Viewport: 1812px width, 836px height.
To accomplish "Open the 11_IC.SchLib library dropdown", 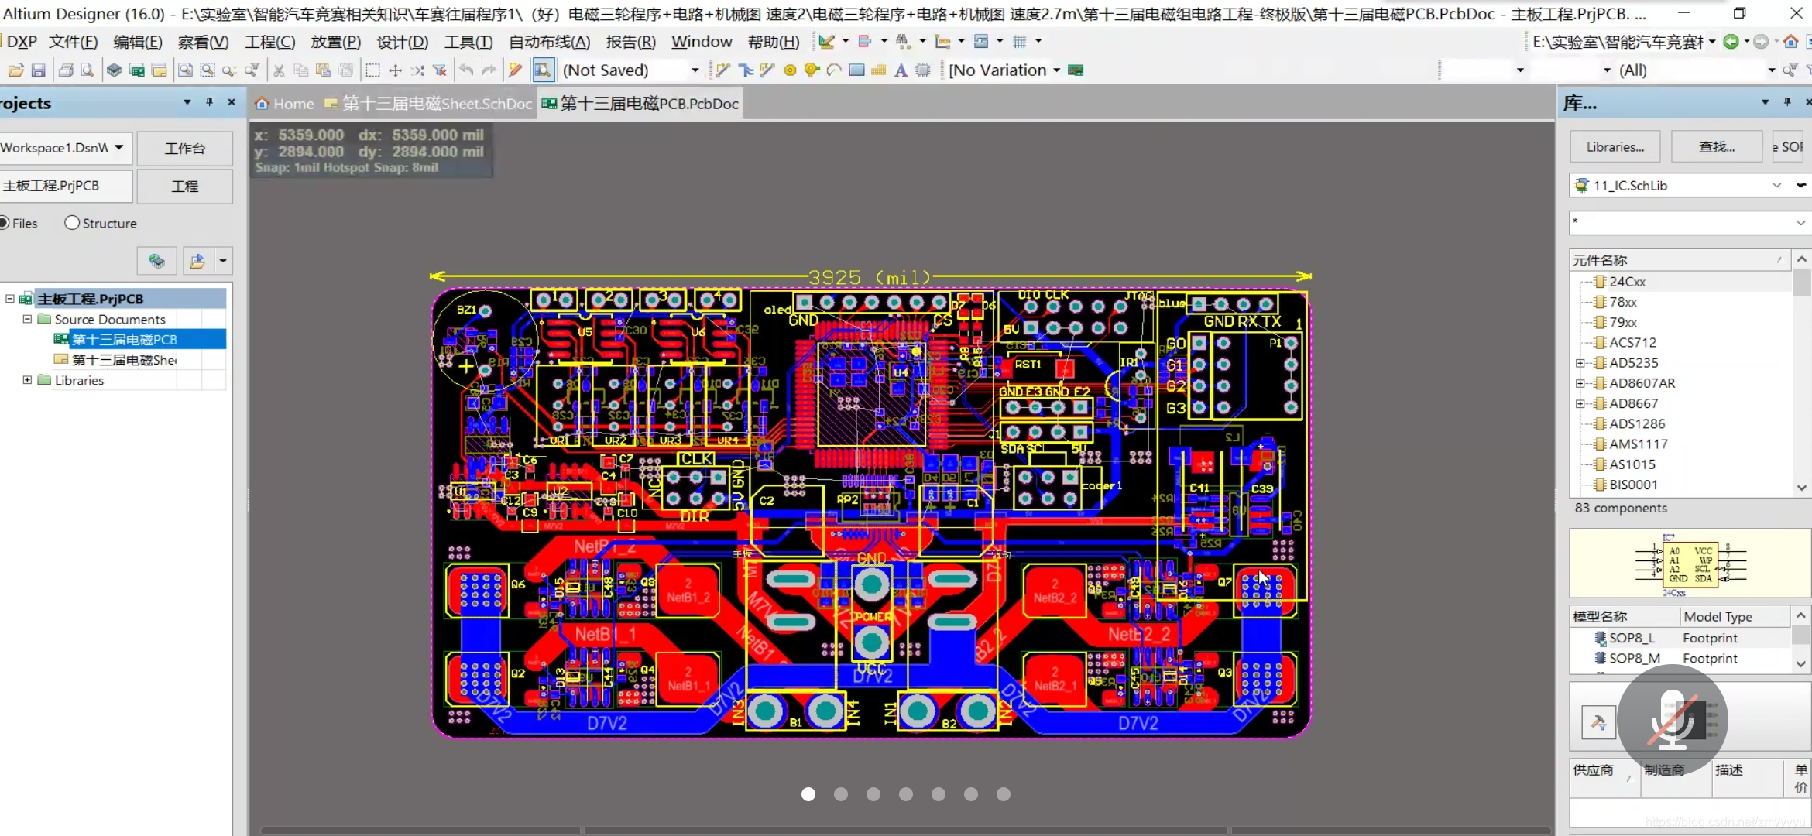I will (x=1776, y=185).
